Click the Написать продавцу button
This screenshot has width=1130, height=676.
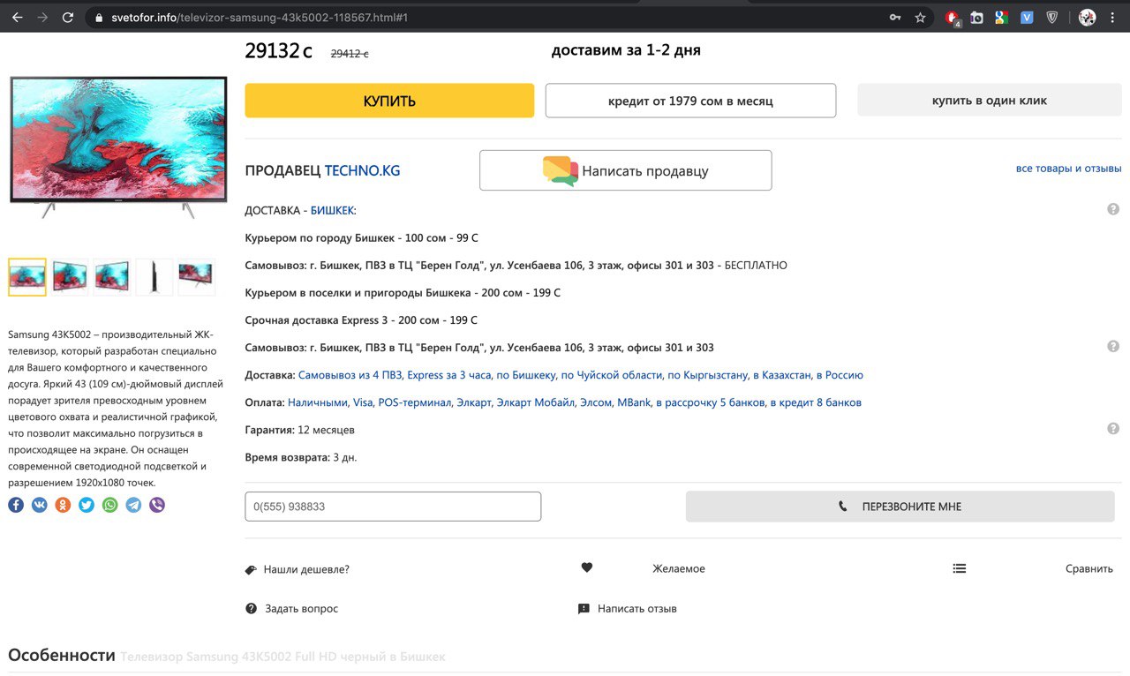pos(625,170)
